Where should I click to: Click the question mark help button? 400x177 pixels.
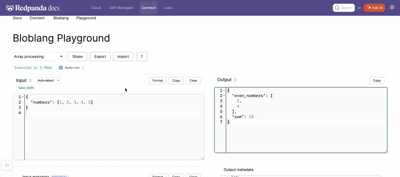[x=142, y=57]
